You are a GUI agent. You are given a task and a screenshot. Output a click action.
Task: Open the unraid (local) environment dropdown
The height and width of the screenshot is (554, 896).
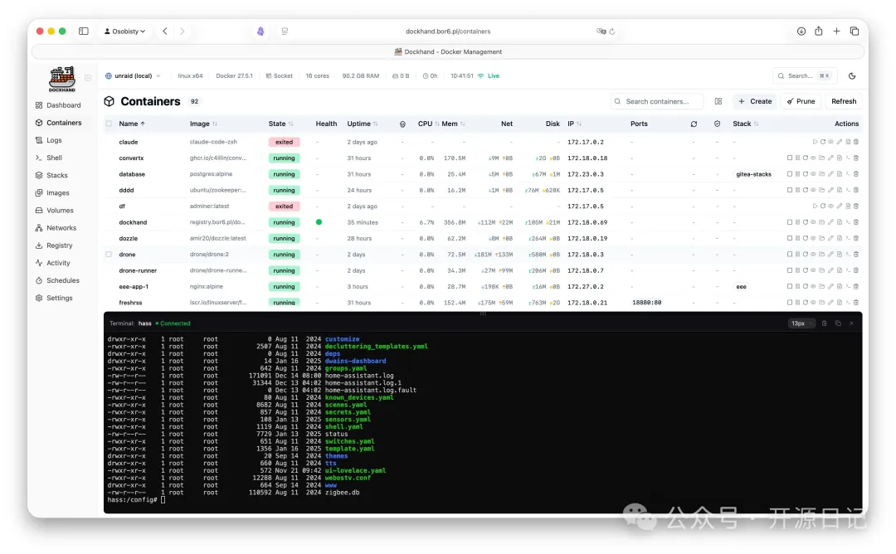[133, 76]
